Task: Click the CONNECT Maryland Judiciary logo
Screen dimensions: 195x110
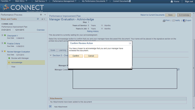Action: [x=22, y=8]
